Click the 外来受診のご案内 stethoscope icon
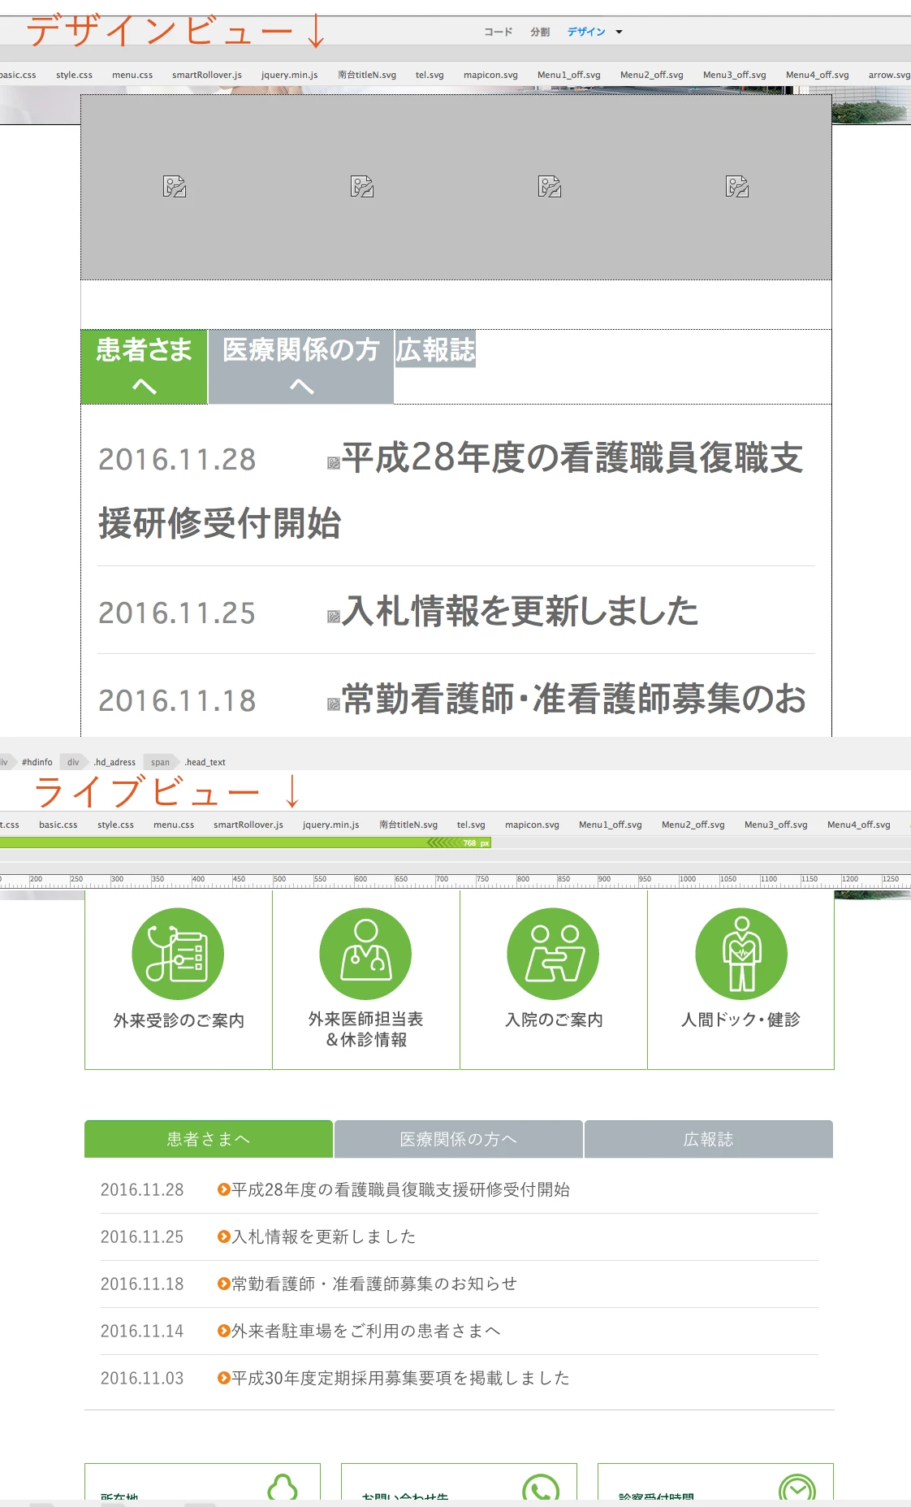Image resolution: width=911 pixels, height=1507 pixels. click(x=178, y=954)
